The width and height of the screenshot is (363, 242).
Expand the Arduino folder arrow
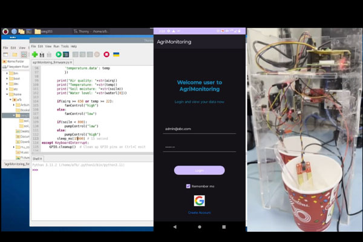[x=14, y=105]
